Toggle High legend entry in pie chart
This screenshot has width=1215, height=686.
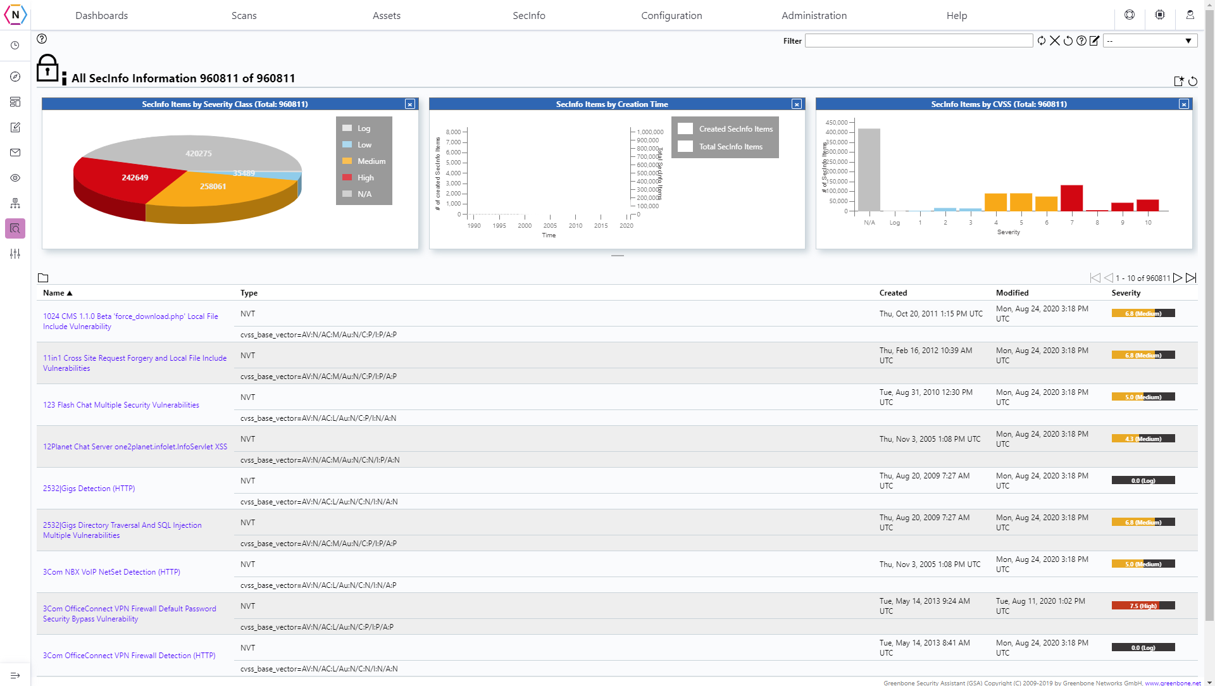click(x=358, y=178)
